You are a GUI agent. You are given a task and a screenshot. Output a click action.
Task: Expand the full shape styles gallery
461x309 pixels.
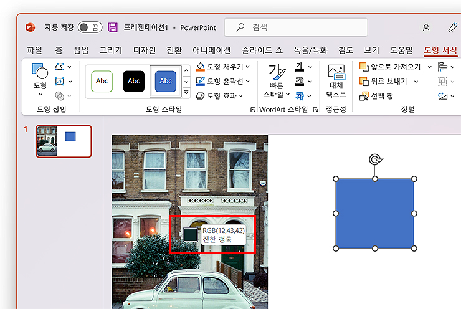(186, 92)
